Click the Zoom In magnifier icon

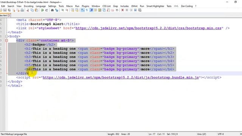[x=62, y=10]
